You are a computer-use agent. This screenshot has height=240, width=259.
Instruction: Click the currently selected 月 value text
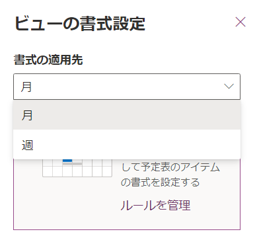pos(26,87)
